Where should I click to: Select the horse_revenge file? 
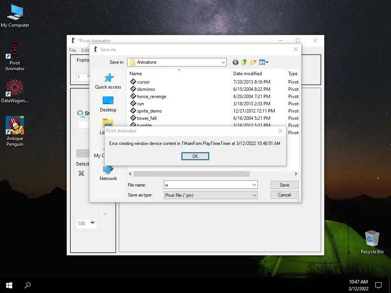click(151, 97)
